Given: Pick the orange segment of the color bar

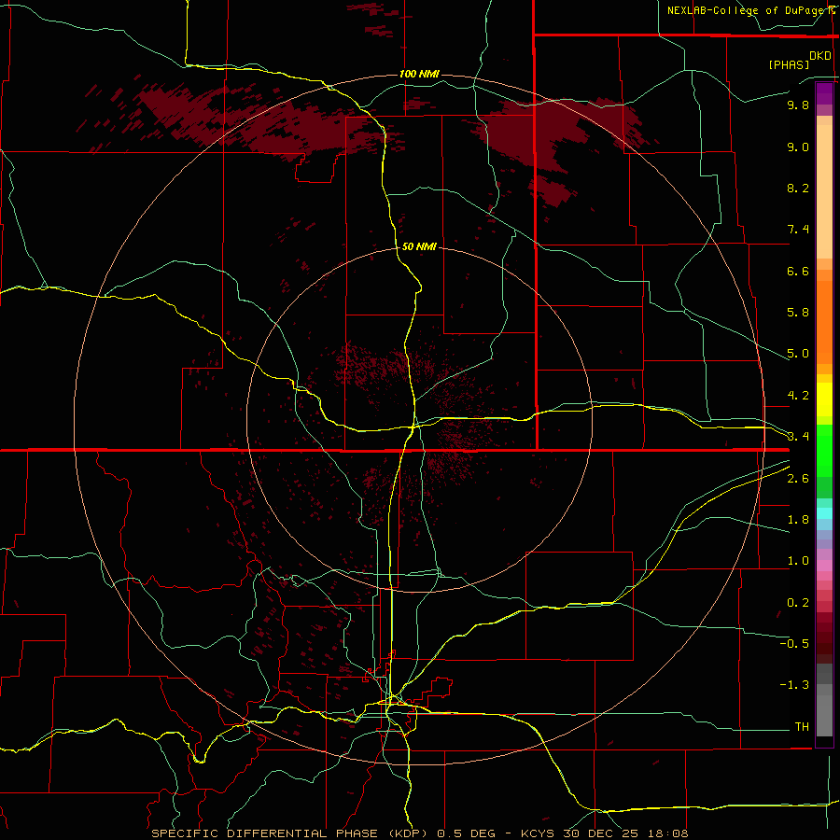Looking at the screenshot, I should pyautogui.click(x=824, y=323).
